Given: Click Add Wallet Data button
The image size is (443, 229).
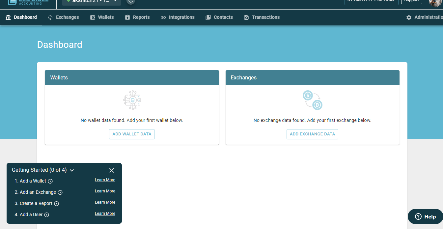Looking at the screenshot, I should (132, 134).
